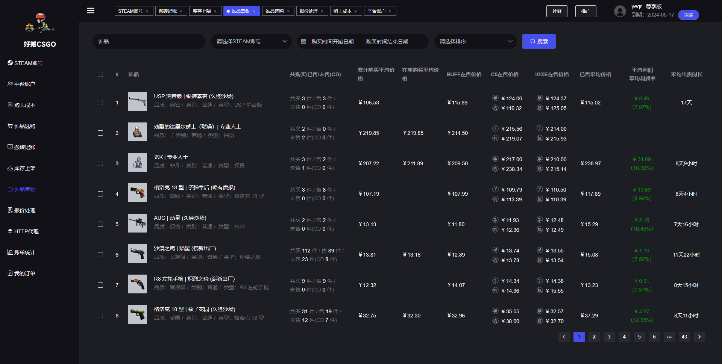Click the 续费 renew button
This screenshot has height=364, width=722.
(689, 15)
